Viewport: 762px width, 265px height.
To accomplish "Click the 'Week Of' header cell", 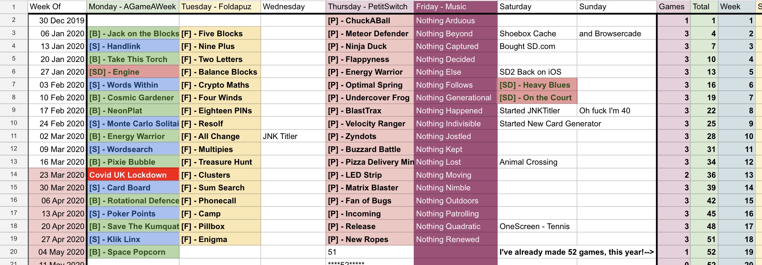I will (x=57, y=7).
